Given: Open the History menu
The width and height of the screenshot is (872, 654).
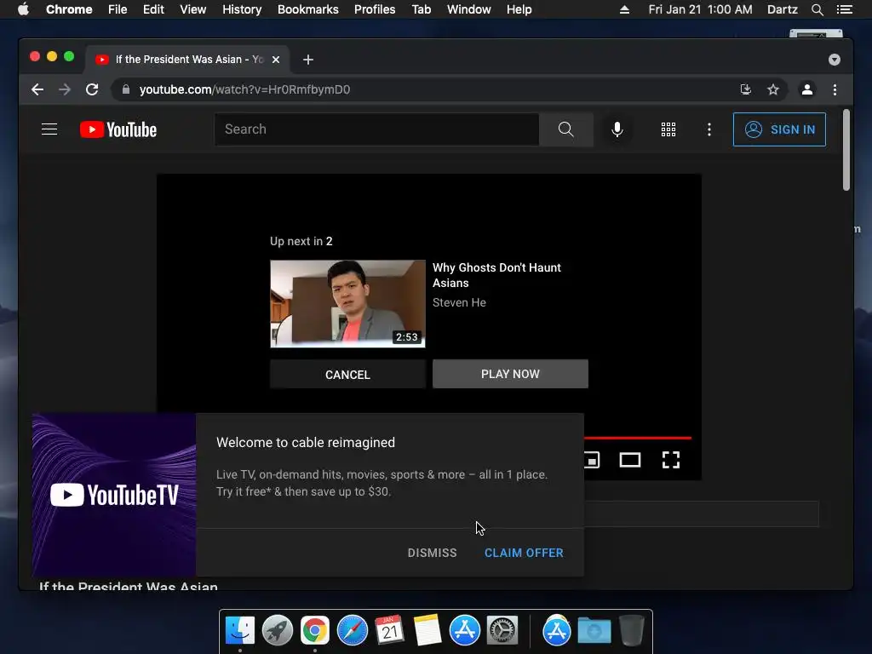Looking at the screenshot, I should point(242,9).
